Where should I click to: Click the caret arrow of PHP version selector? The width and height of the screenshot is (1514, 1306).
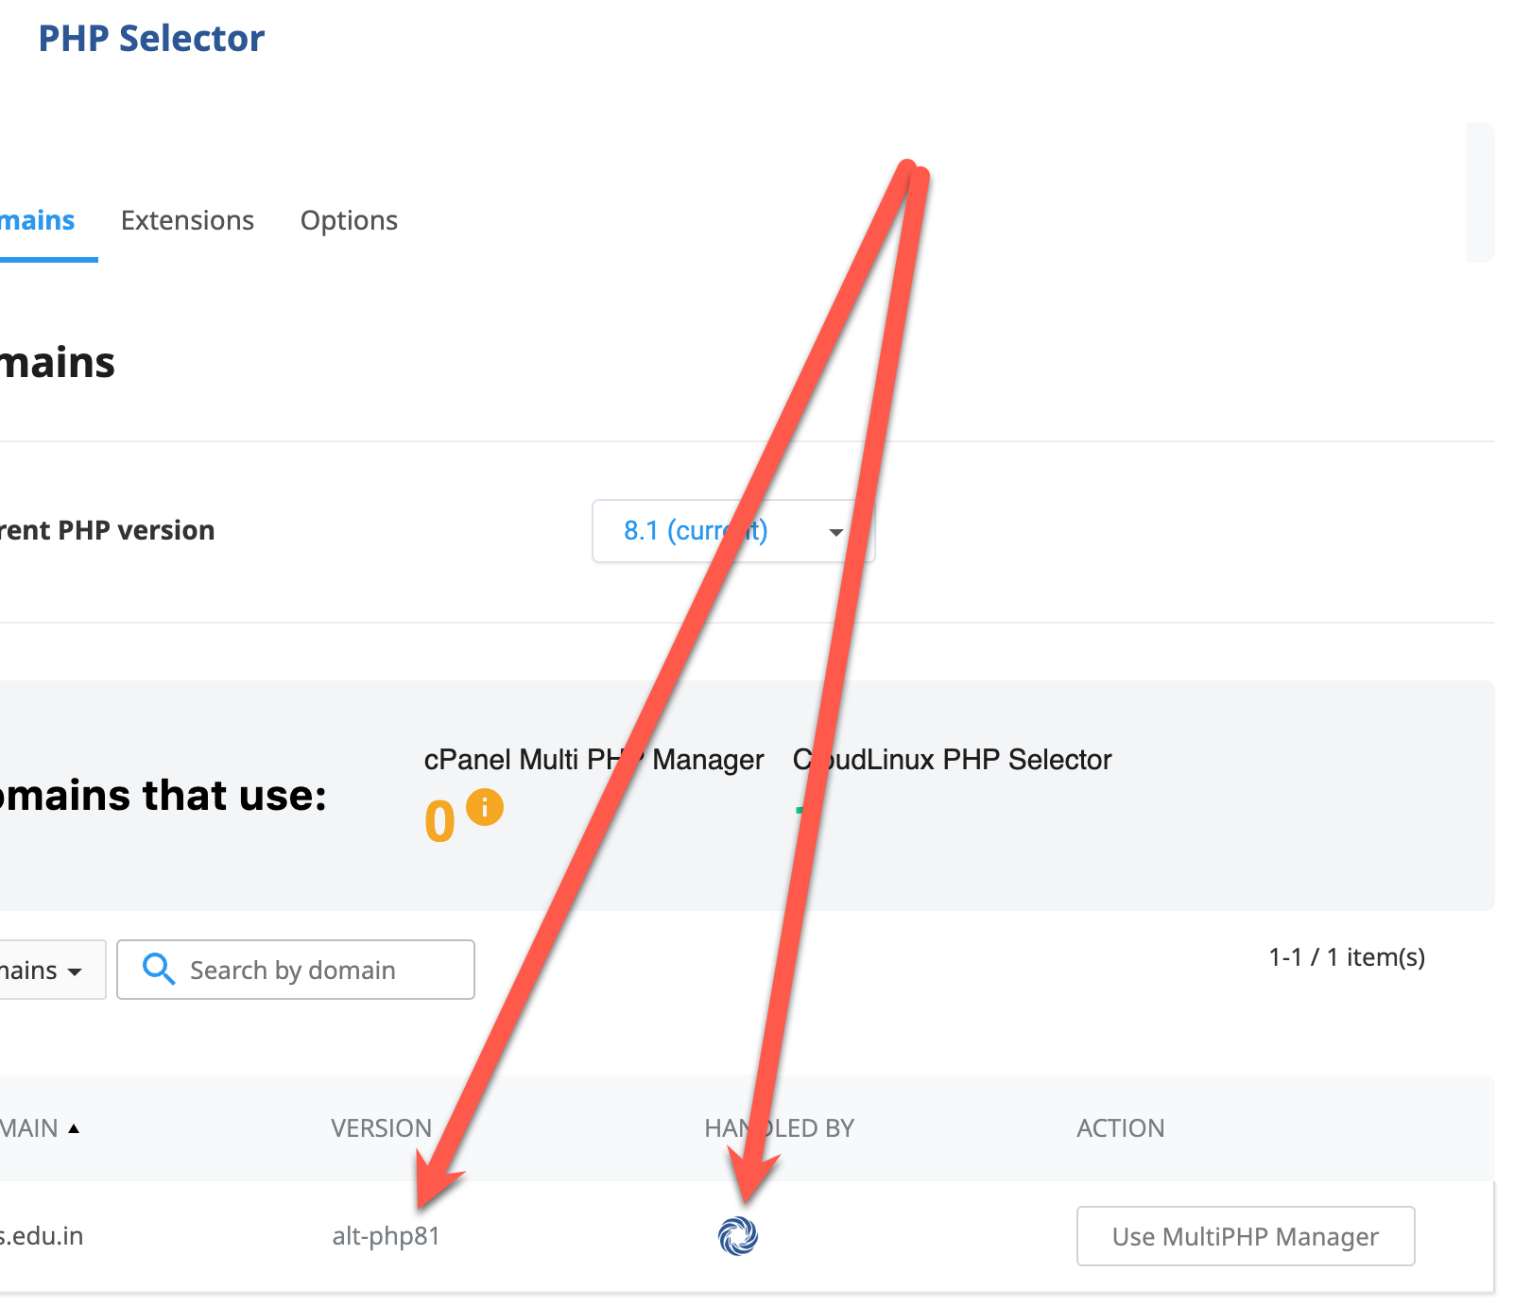click(835, 532)
